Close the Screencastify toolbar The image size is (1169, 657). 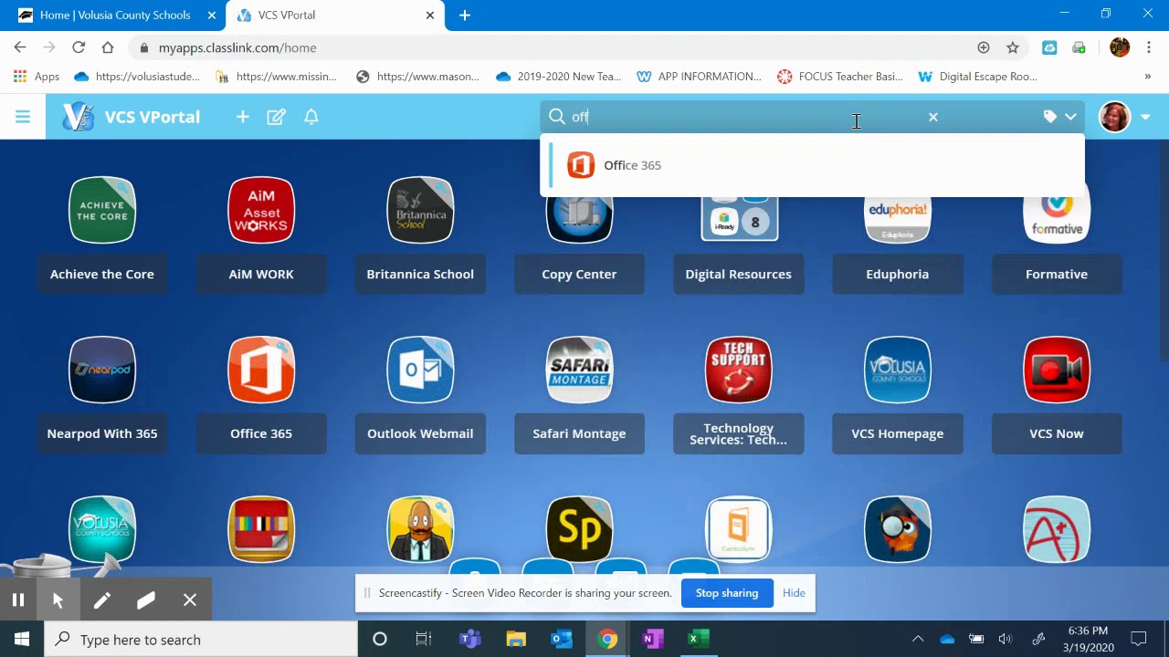point(190,600)
